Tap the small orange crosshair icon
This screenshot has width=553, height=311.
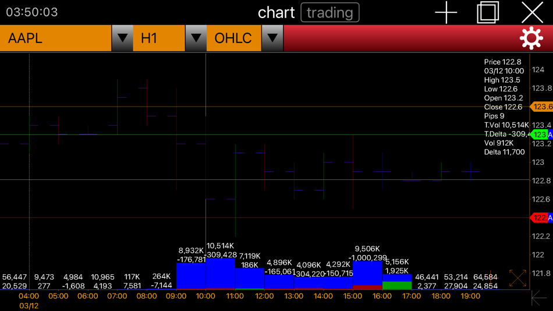(491, 278)
